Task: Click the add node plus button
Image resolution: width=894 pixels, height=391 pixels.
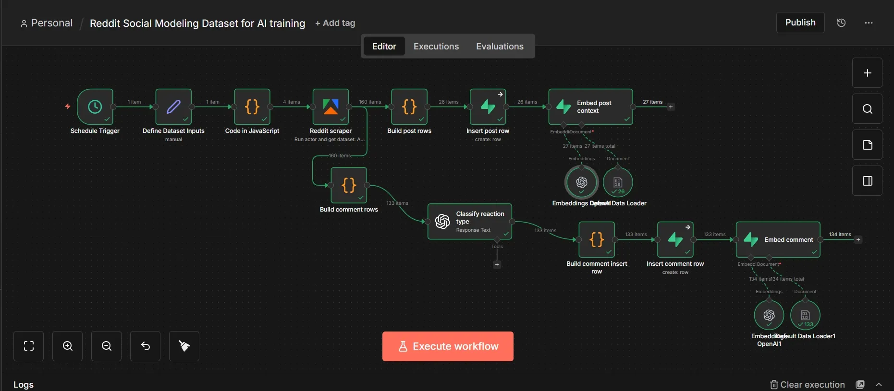Action: click(867, 73)
